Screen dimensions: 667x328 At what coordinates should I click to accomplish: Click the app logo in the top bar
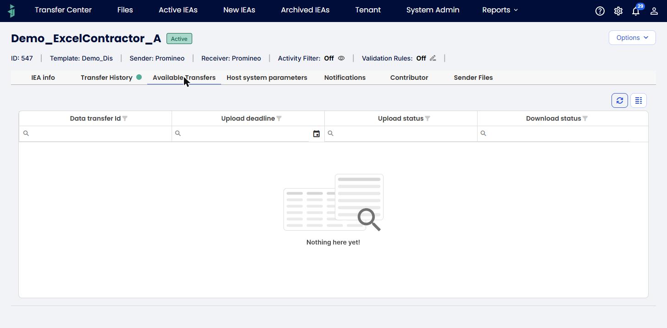click(11, 11)
